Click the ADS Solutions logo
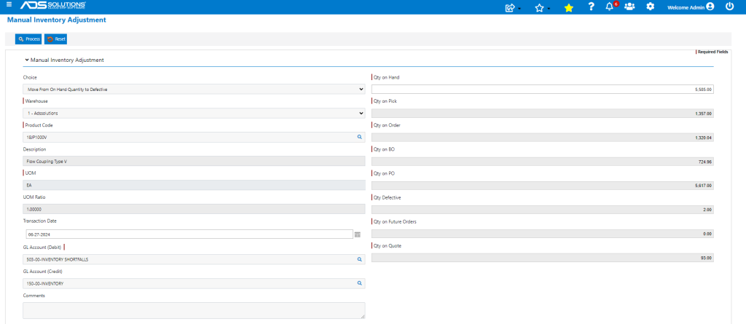 click(x=52, y=6)
